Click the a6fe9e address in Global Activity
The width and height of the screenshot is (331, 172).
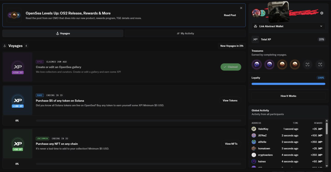(262, 142)
